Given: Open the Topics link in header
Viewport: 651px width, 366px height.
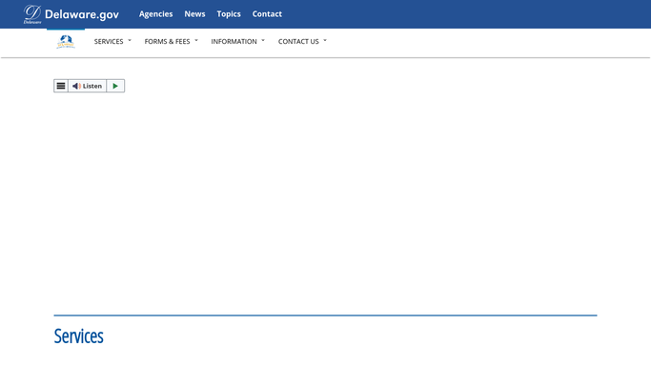Looking at the screenshot, I should [229, 14].
